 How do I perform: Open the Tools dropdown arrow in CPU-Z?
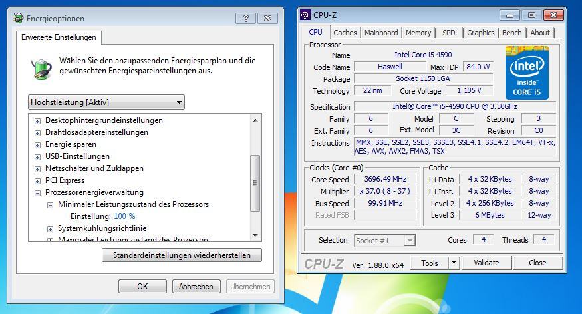point(454,263)
